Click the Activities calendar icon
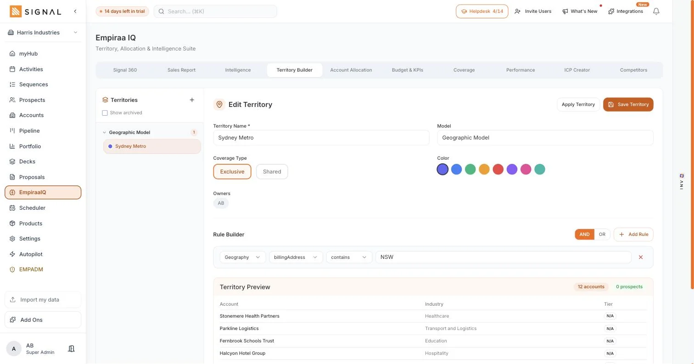Screen dimensions: 694x364 click(12, 69)
